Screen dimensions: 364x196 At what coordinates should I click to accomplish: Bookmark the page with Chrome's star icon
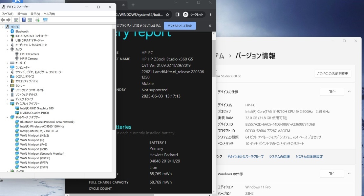tap(167, 15)
